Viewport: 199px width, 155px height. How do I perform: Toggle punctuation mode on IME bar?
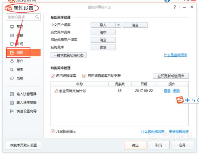[194, 100]
